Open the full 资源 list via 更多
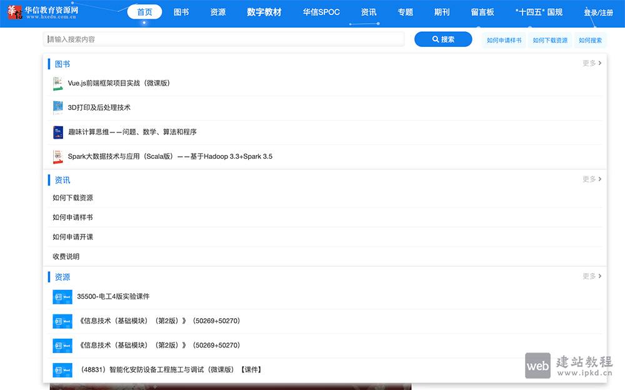Viewport: 625px width, 390px height. click(591, 277)
